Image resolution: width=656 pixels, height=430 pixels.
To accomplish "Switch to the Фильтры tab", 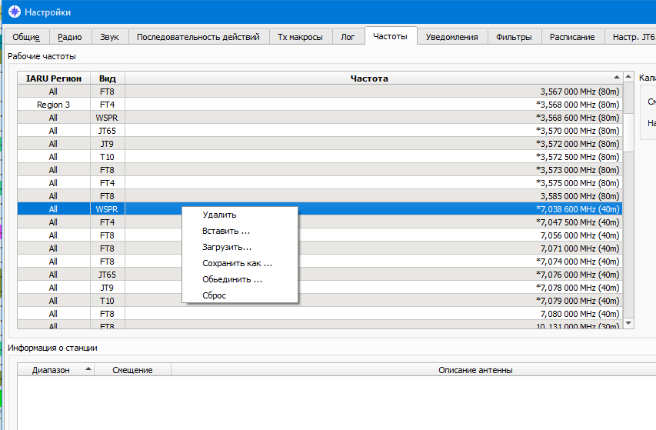I will pyautogui.click(x=514, y=37).
